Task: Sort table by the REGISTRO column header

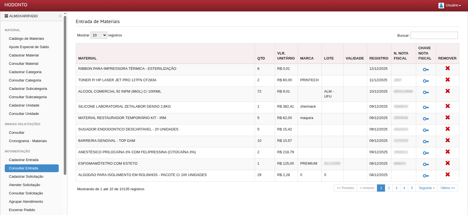Action: pyautogui.click(x=379, y=58)
